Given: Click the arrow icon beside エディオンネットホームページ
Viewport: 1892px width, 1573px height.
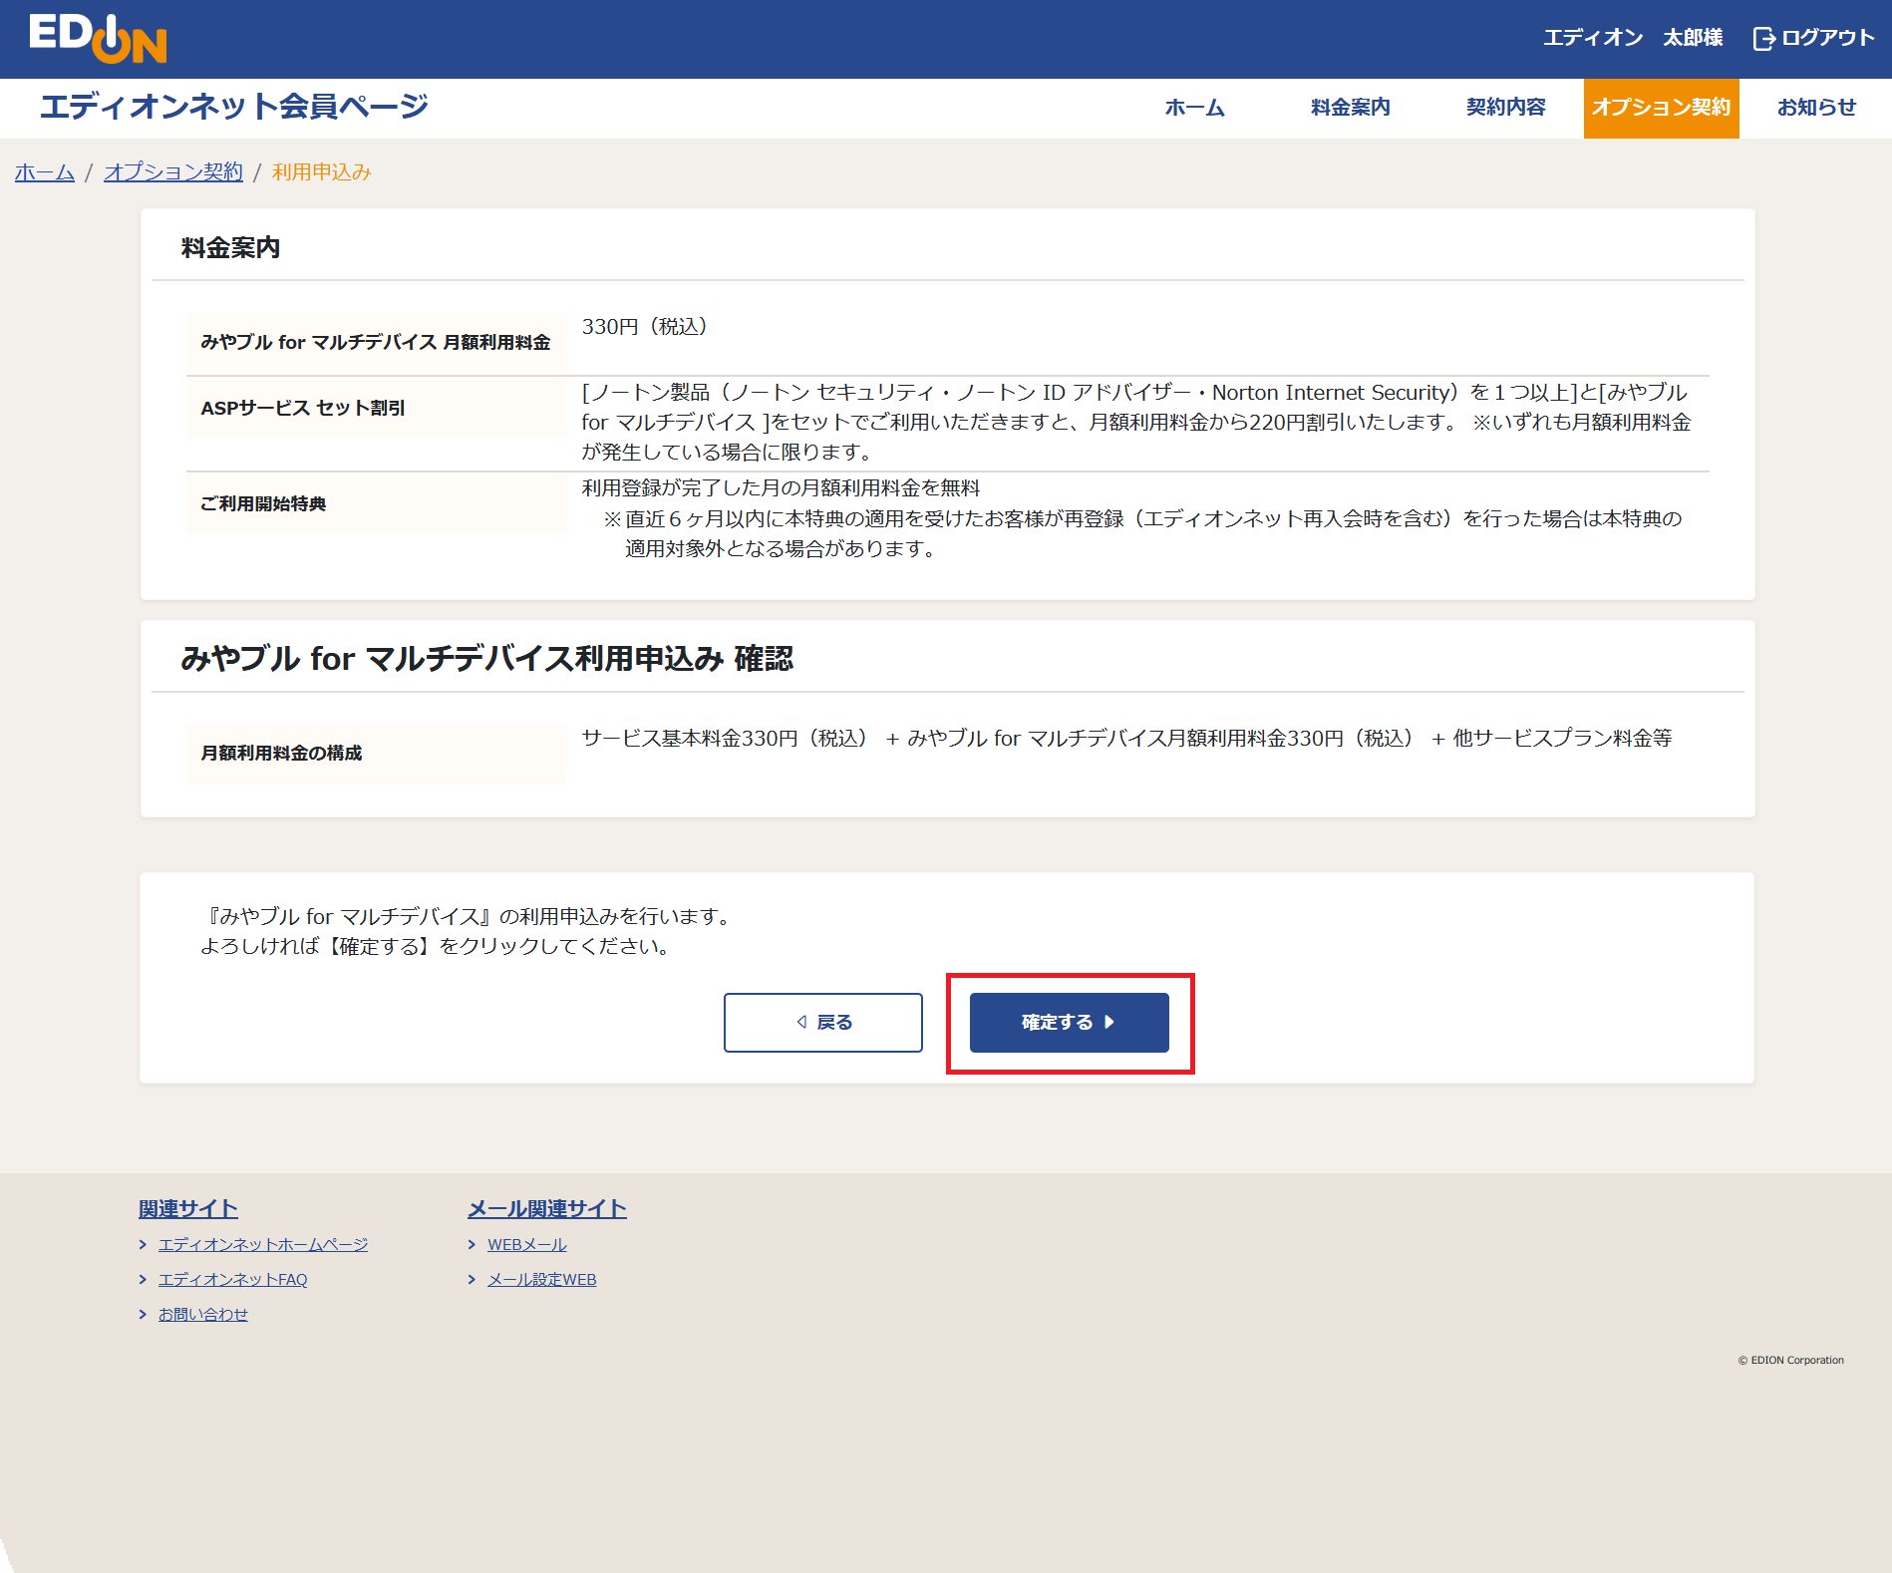Looking at the screenshot, I should (144, 1243).
